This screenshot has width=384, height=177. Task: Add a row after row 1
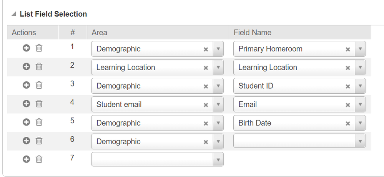[x=26, y=48]
